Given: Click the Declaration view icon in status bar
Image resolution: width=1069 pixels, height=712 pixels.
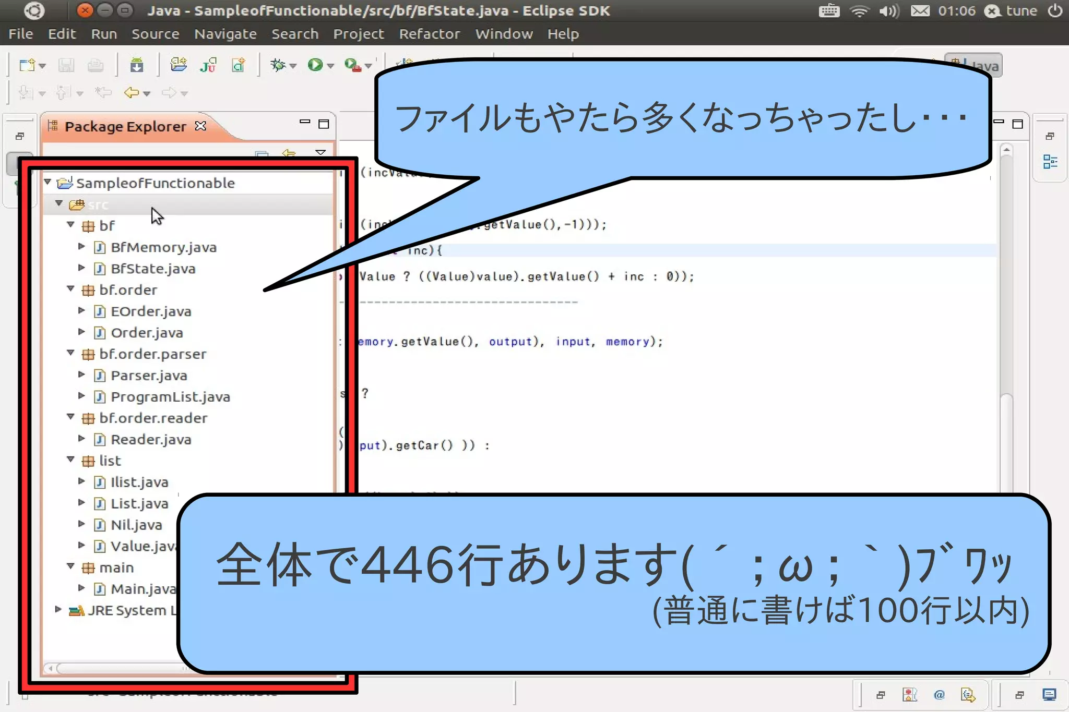Looking at the screenshot, I should [968, 695].
